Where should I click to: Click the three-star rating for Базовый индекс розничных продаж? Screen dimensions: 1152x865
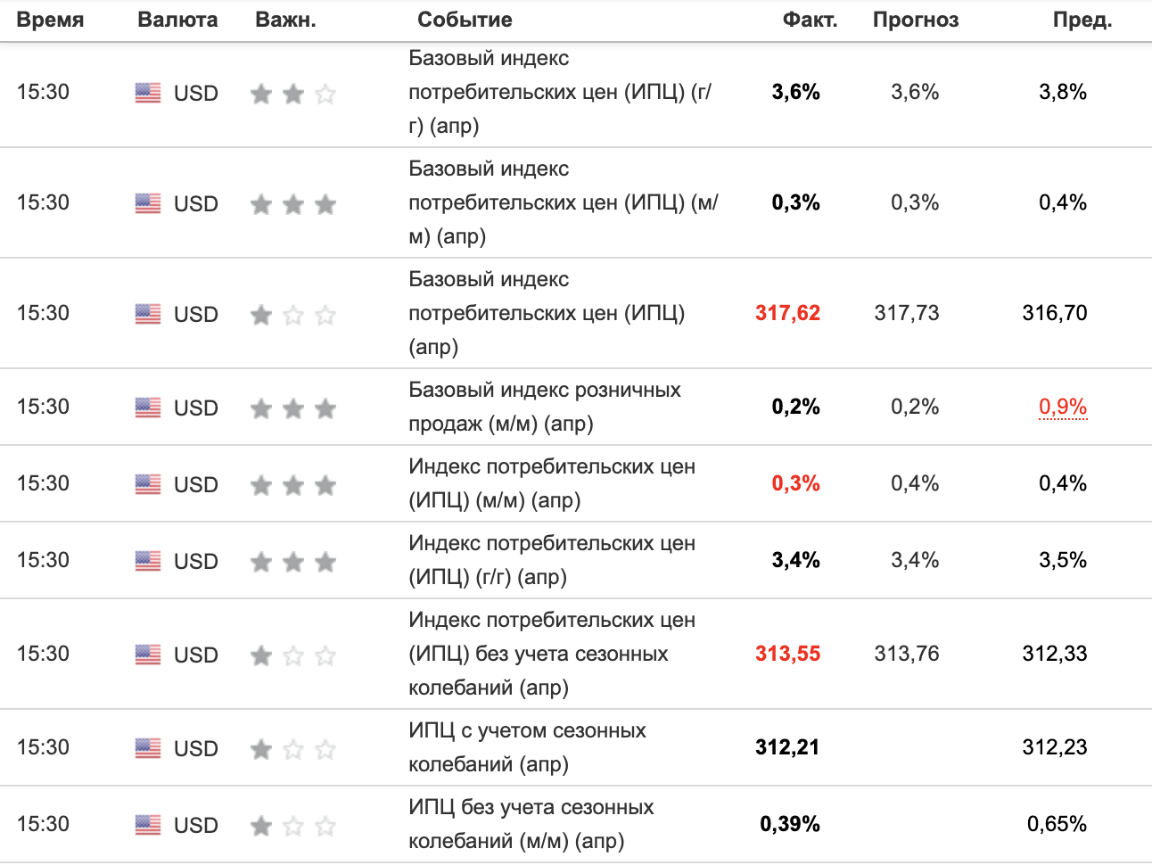click(292, 408)
